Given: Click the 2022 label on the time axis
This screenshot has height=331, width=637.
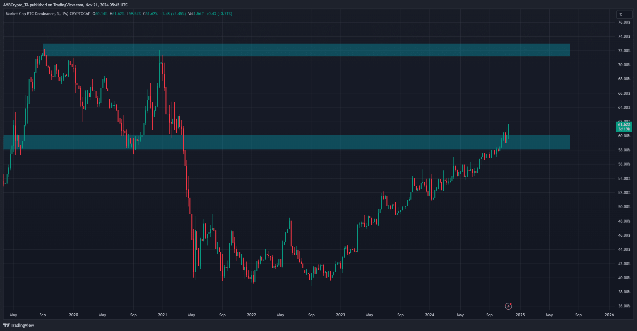Looking at the screenshot, I should coord(252,315).
